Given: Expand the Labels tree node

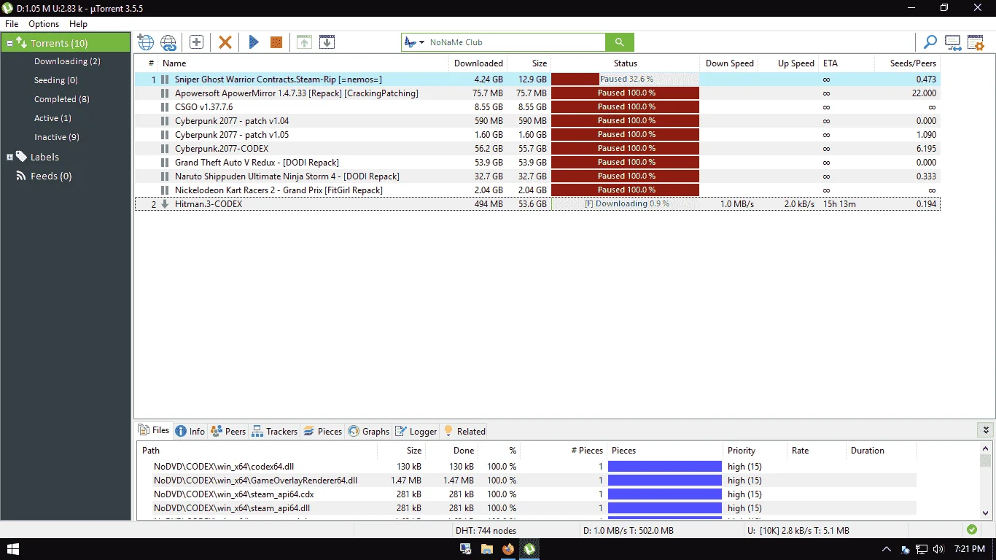Looking at the screenshot, I should (x=9, y=157).
